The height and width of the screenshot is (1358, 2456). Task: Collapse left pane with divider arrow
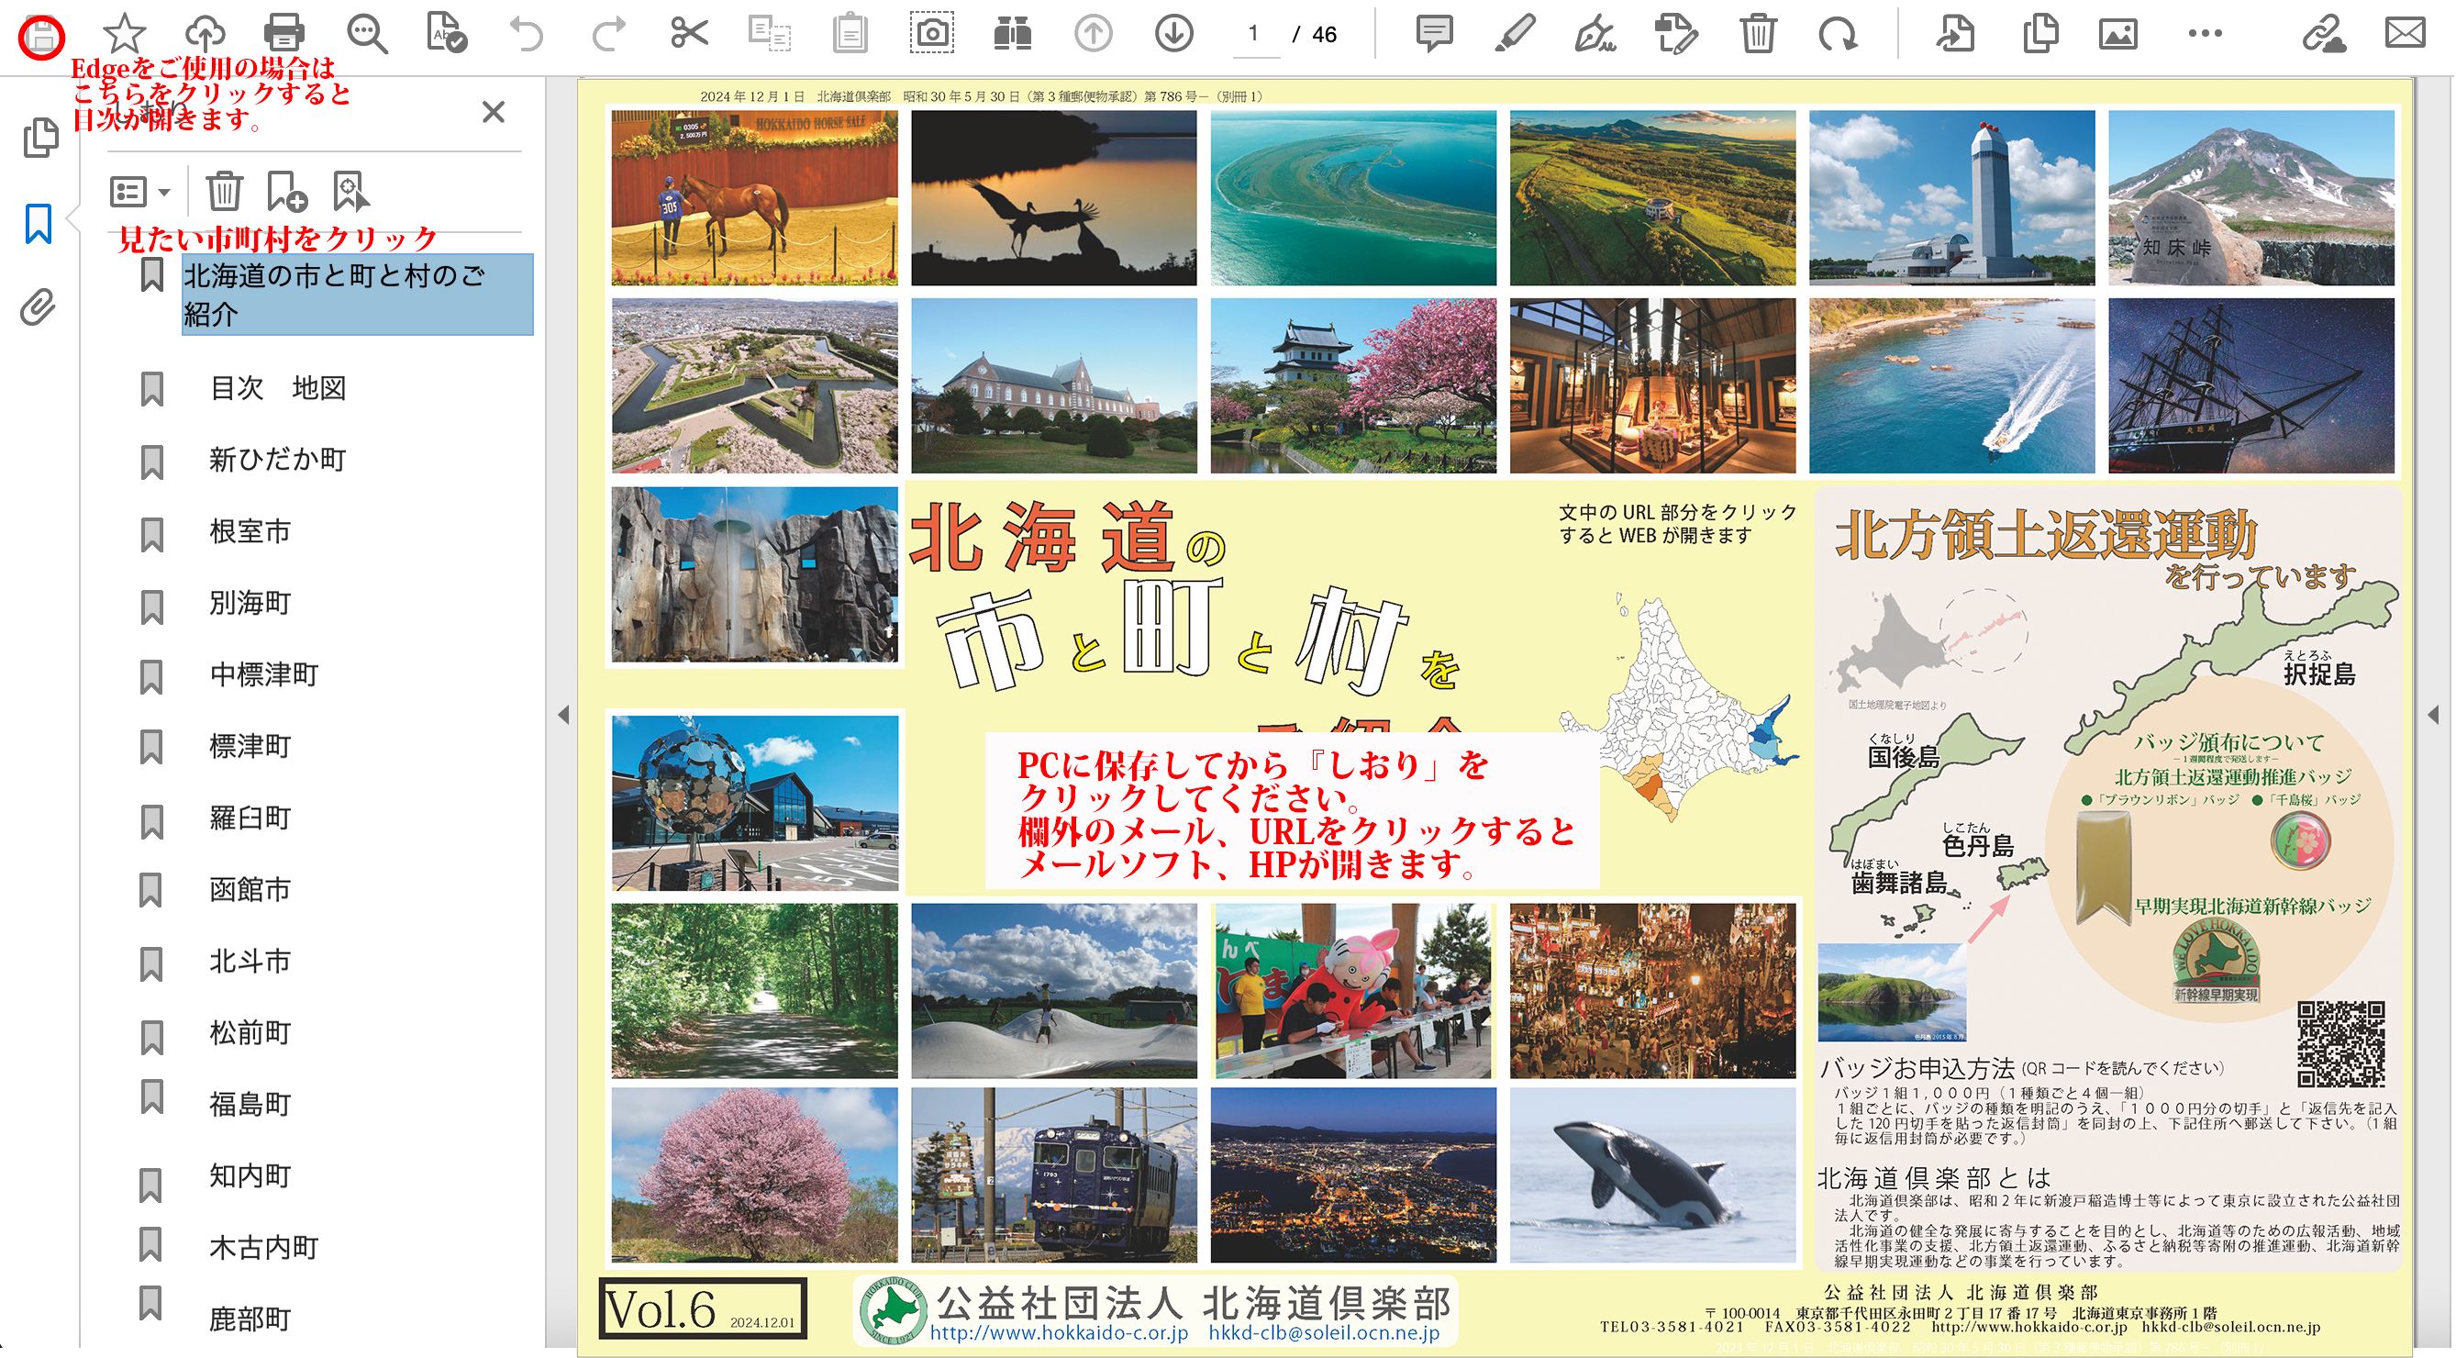click(563, 714)
